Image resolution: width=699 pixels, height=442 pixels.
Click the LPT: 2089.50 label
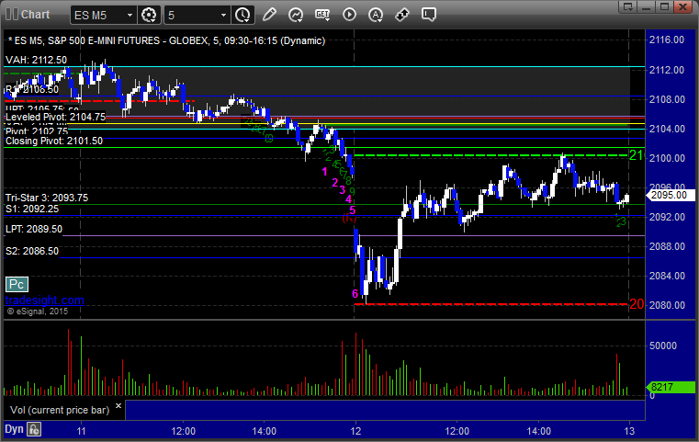[x=34, y=229]
